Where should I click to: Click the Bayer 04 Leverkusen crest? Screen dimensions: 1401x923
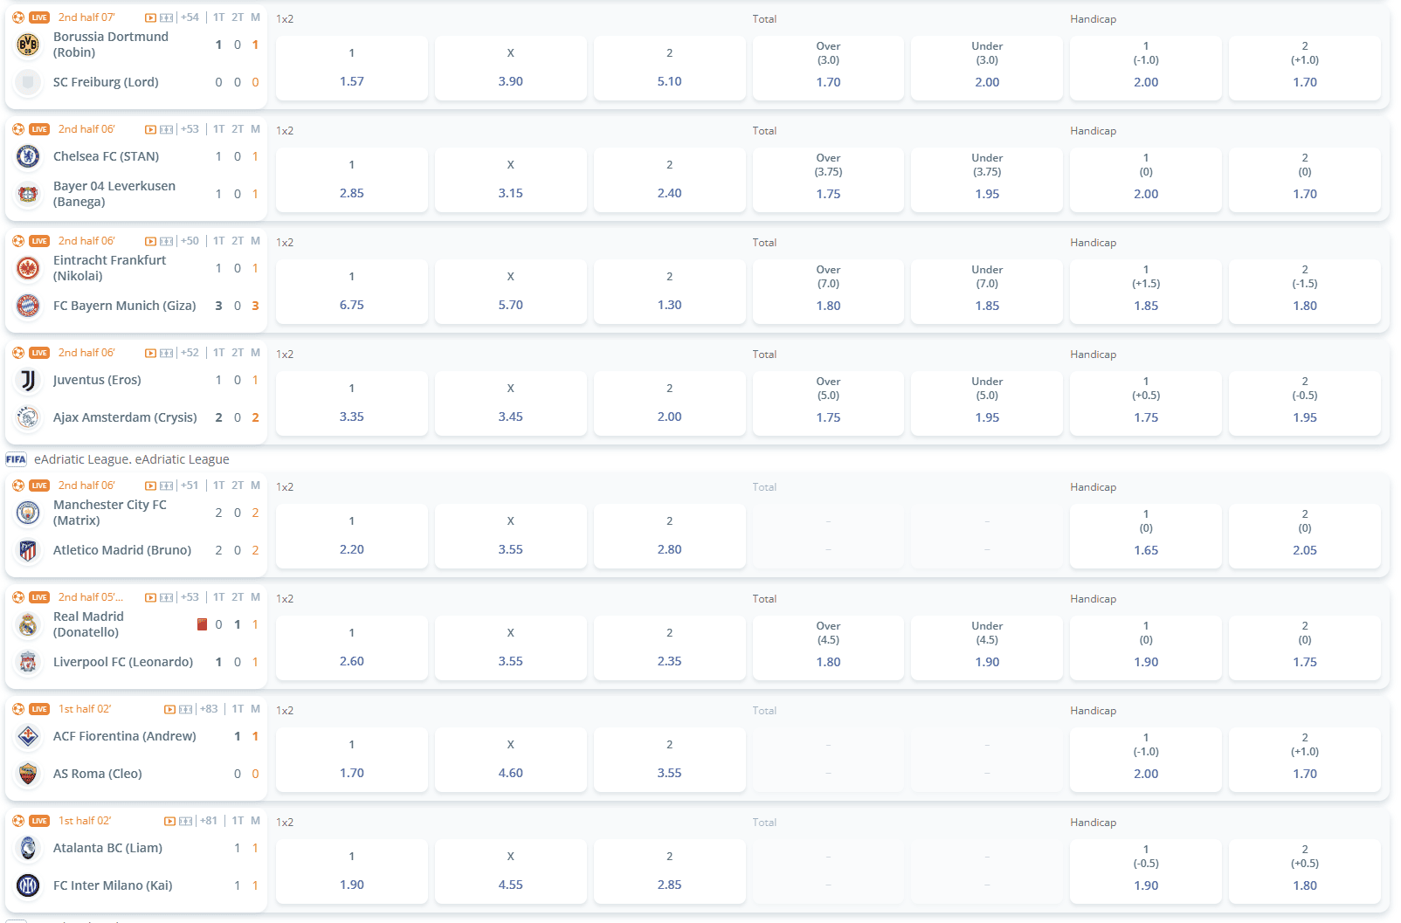28,194
